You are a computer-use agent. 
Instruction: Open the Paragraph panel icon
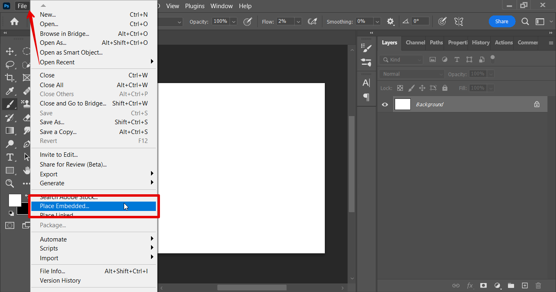366,97
